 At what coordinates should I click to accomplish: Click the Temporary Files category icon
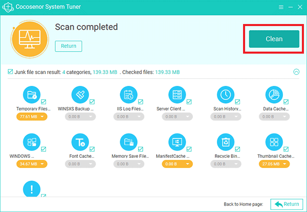(32, 95)
